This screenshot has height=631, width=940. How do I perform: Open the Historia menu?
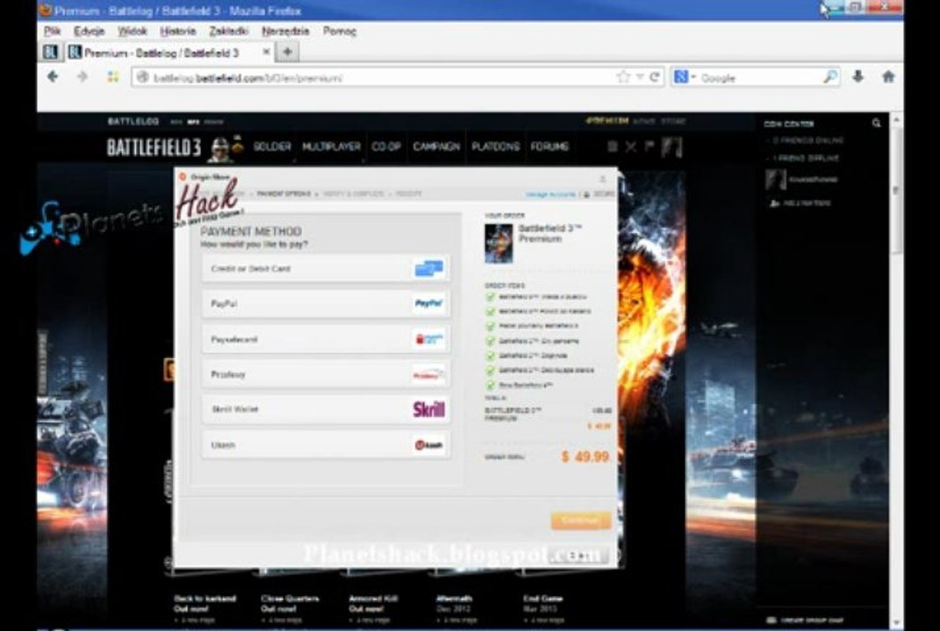tap(177, 31)
